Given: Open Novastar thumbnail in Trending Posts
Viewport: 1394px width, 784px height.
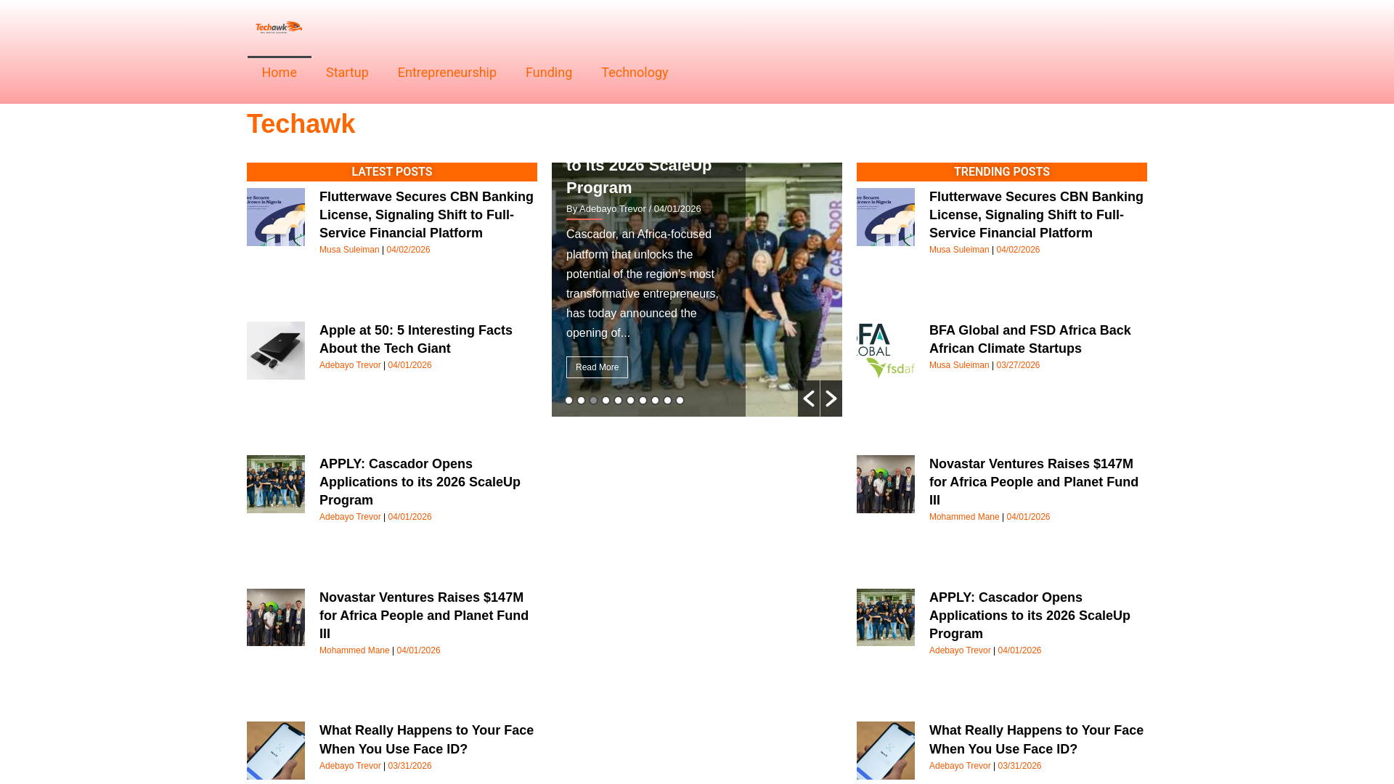Looking at the screenshot, I should point(886,484).
